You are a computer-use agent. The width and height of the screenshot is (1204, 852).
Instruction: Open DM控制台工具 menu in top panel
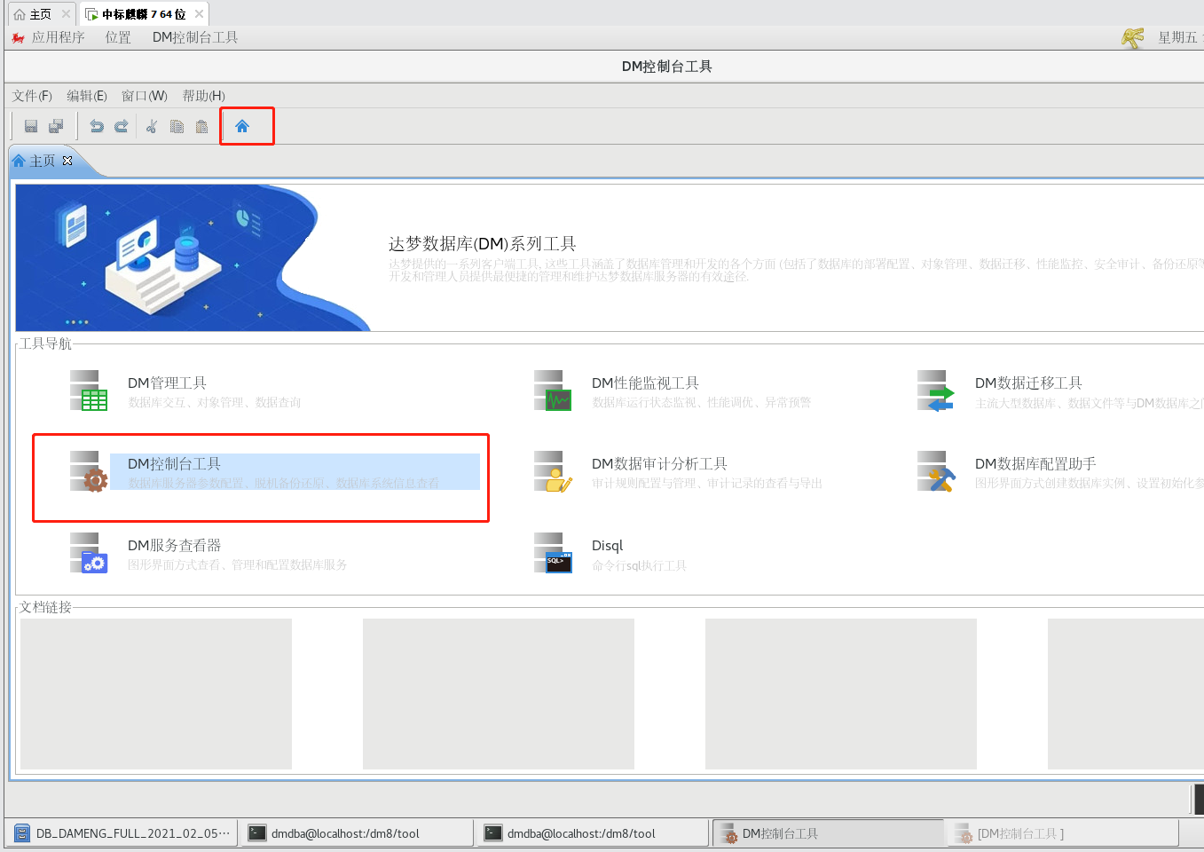195,37
